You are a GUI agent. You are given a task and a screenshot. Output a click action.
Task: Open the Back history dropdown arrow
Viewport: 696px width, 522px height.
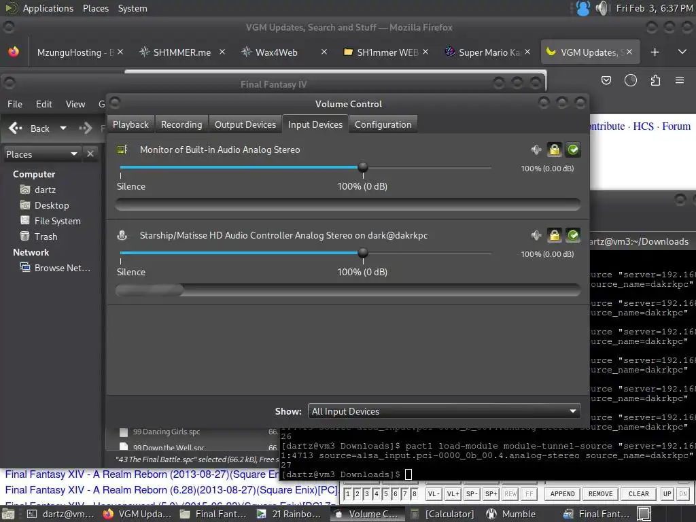63,128
